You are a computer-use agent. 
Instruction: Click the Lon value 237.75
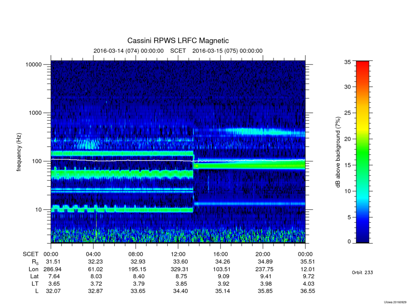point(264,269)
